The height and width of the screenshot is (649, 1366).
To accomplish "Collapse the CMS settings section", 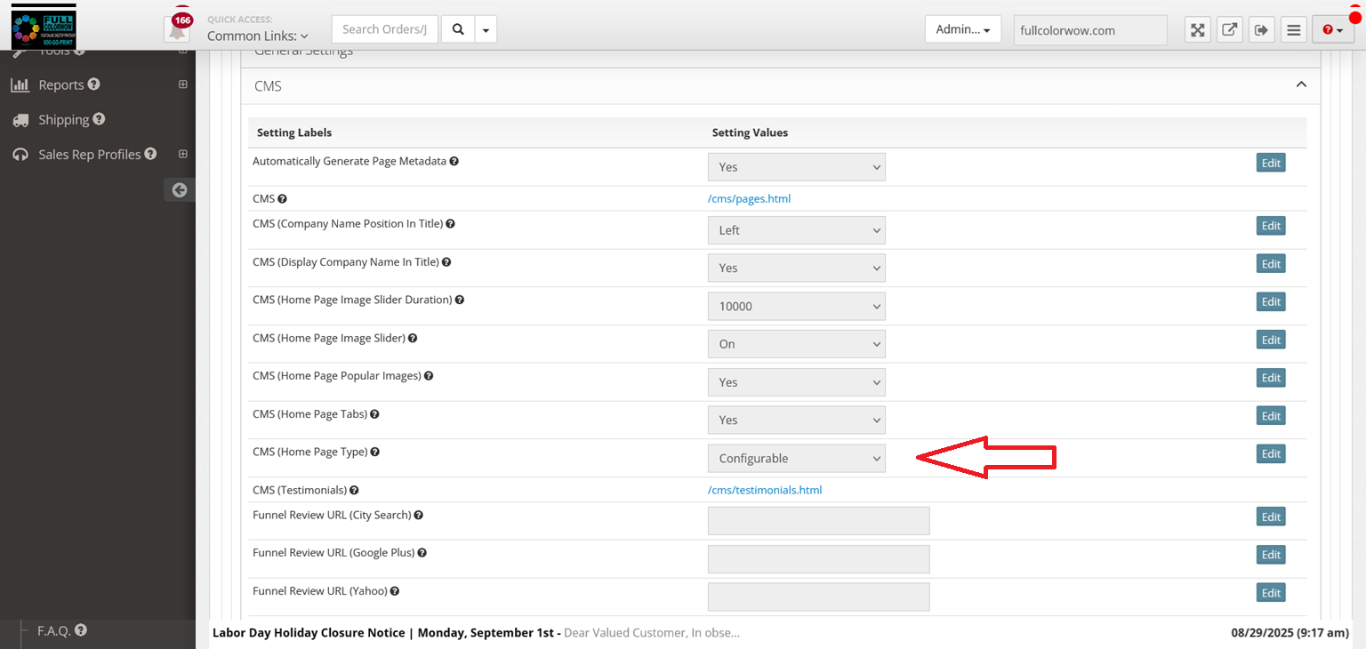I will 1301,85.
